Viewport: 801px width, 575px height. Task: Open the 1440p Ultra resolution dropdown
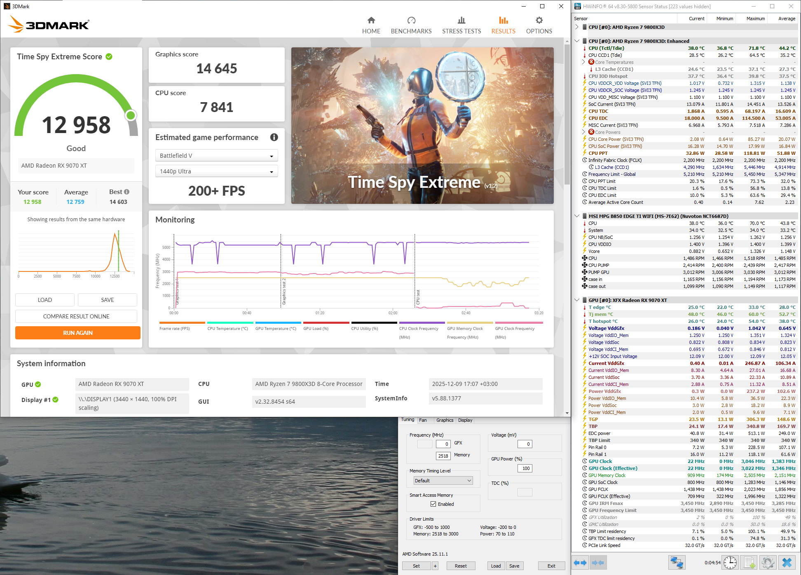[216, 171]
